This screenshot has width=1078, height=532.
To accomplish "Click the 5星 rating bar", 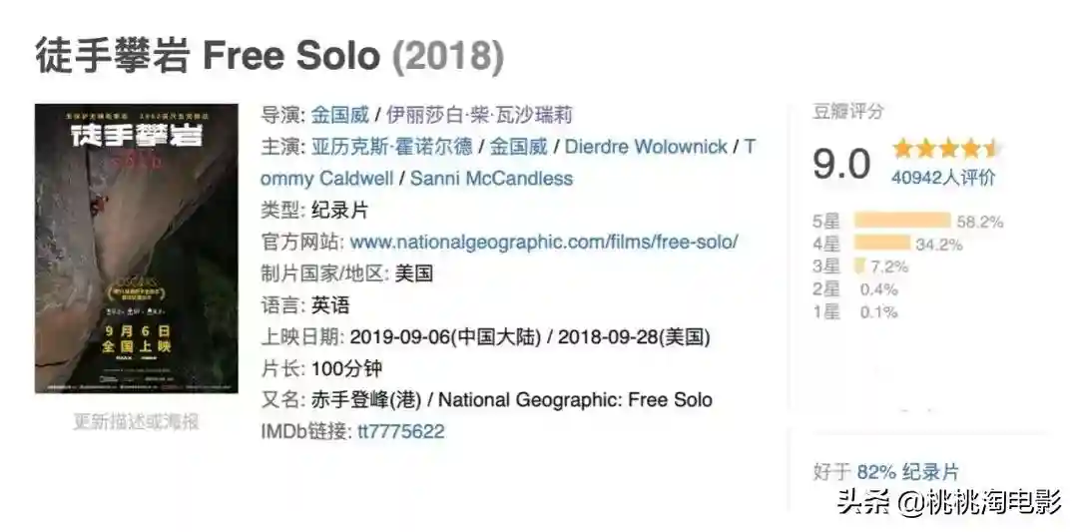I will pos(902,221).
